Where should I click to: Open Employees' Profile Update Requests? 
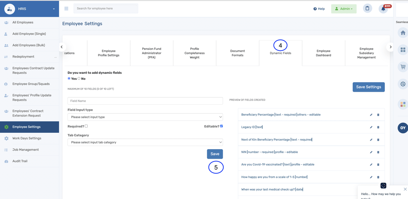[29, 98]
